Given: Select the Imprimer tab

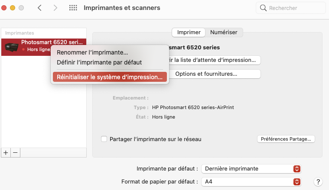Looking at the screenshot, I should (x=189, y=32).
